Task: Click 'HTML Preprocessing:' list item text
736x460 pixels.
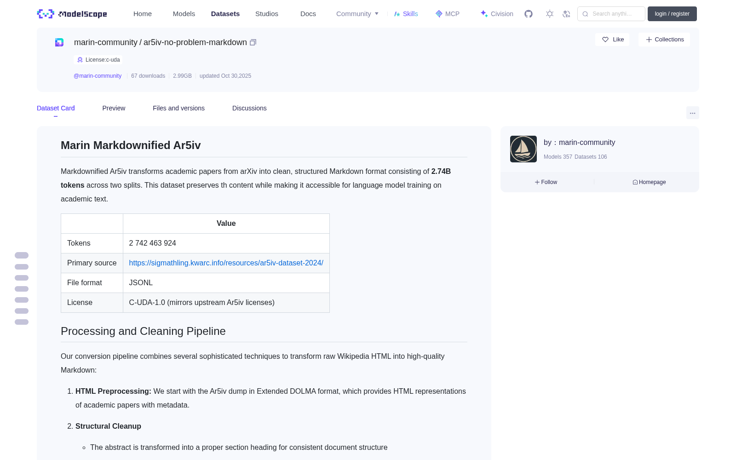Action: (113, 391)
